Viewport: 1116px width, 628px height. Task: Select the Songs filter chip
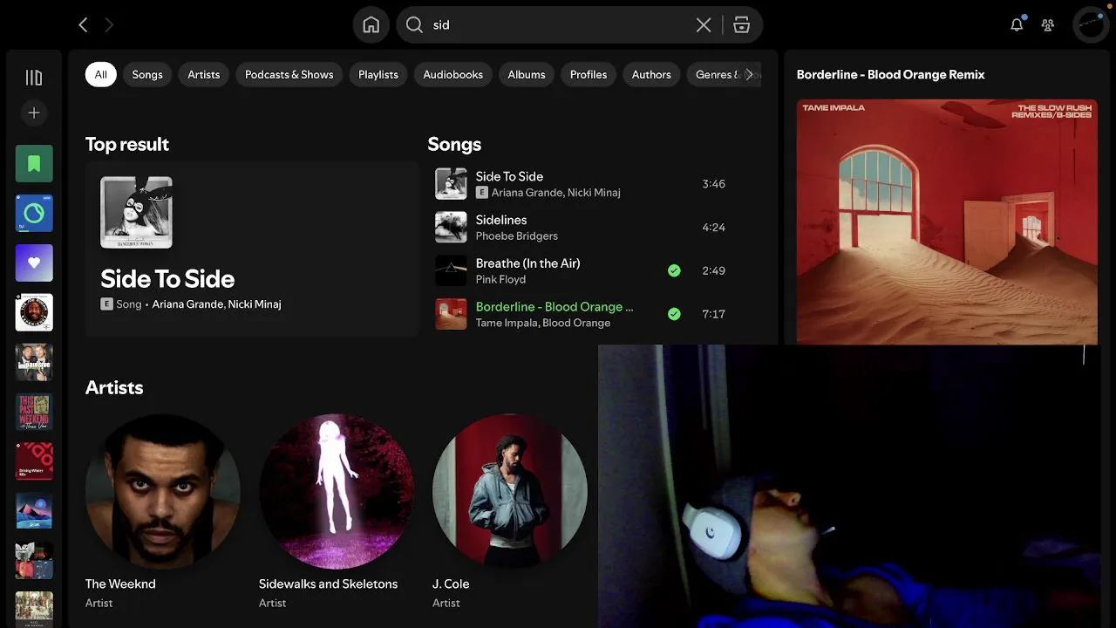[x=147, y=75]
